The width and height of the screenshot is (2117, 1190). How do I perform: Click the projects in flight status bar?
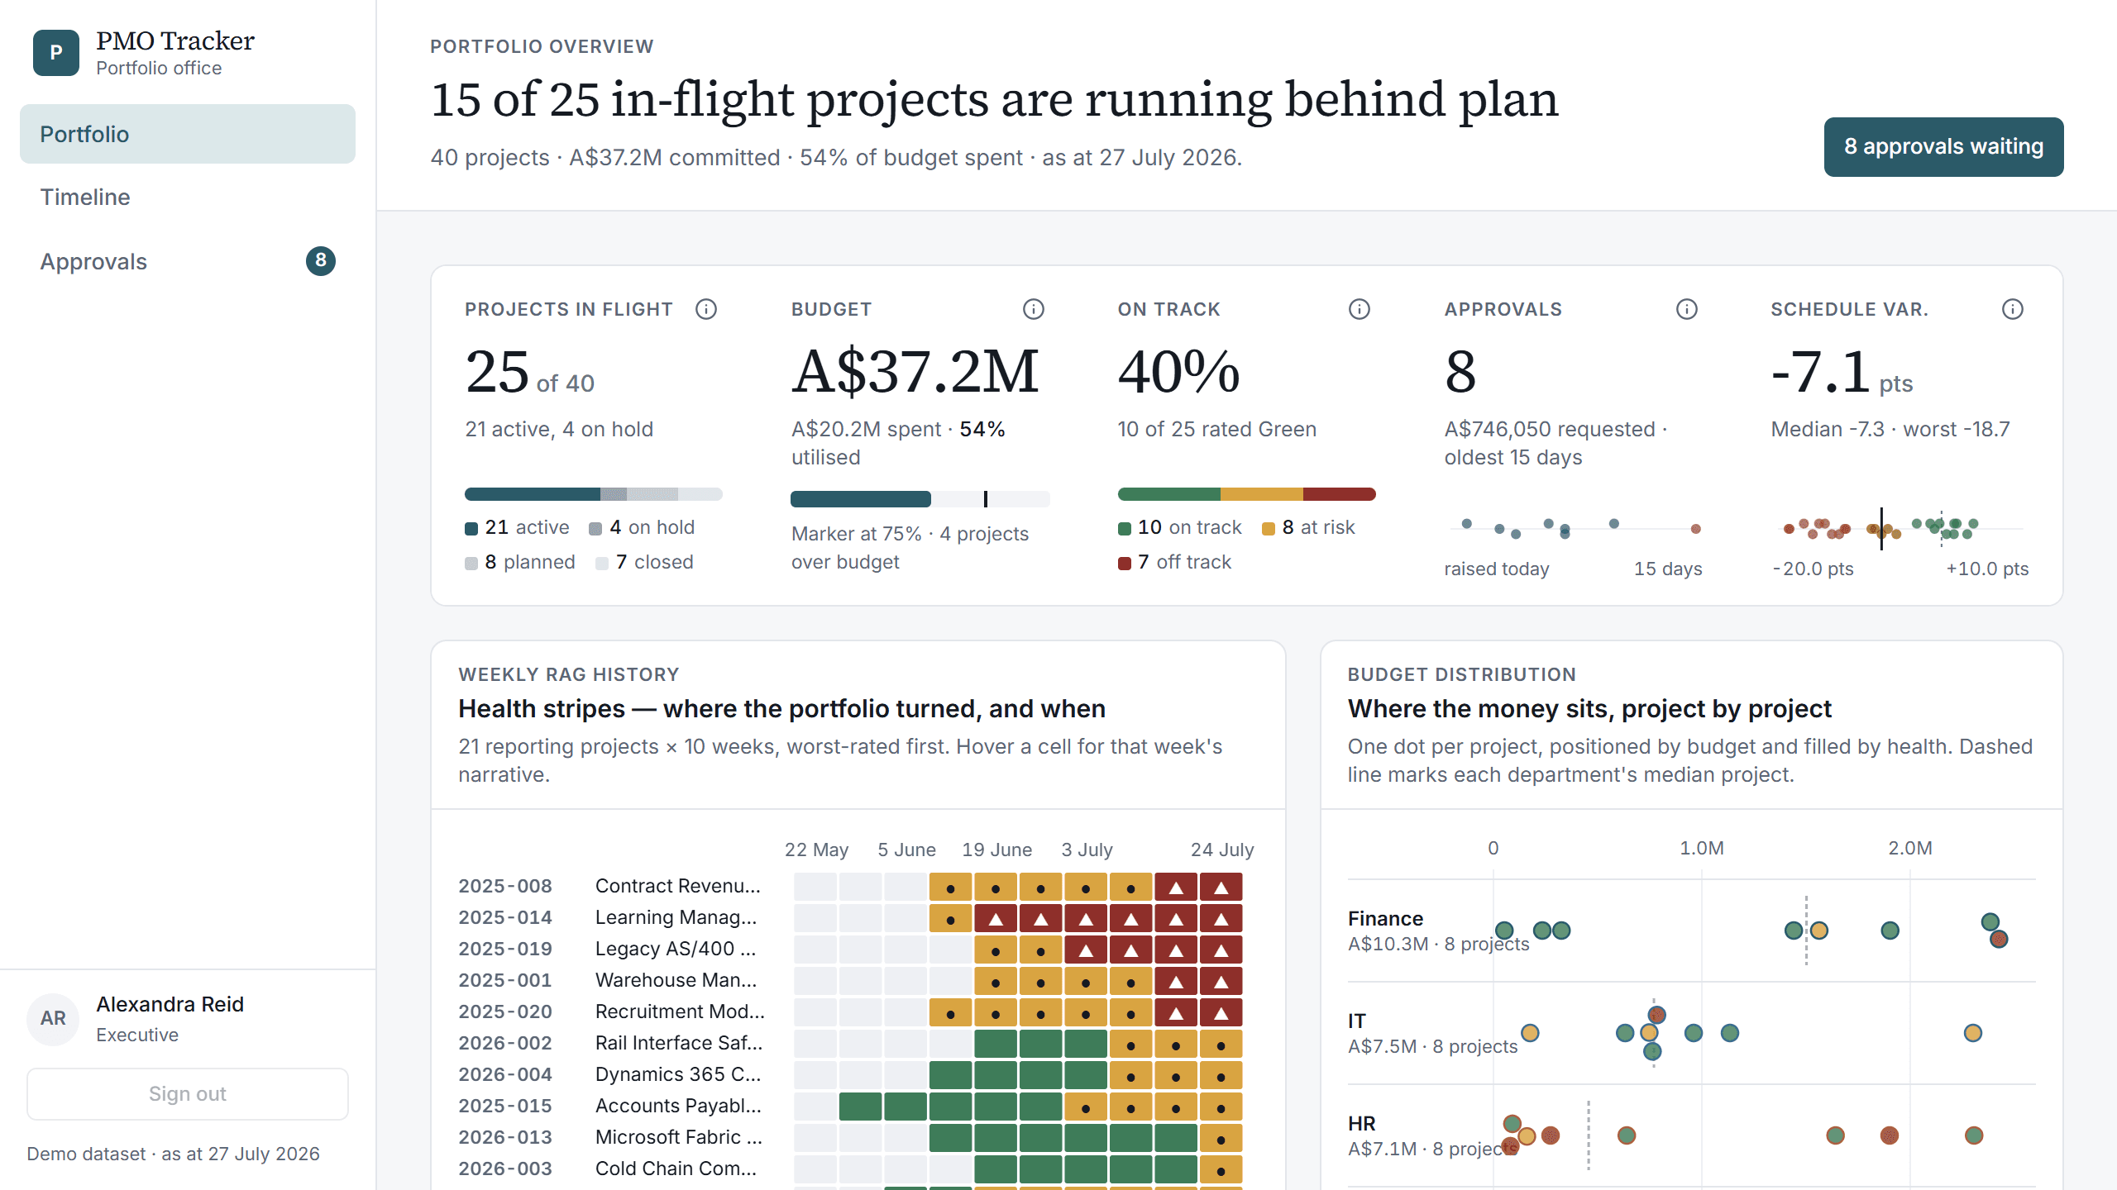tap(594, 494)
